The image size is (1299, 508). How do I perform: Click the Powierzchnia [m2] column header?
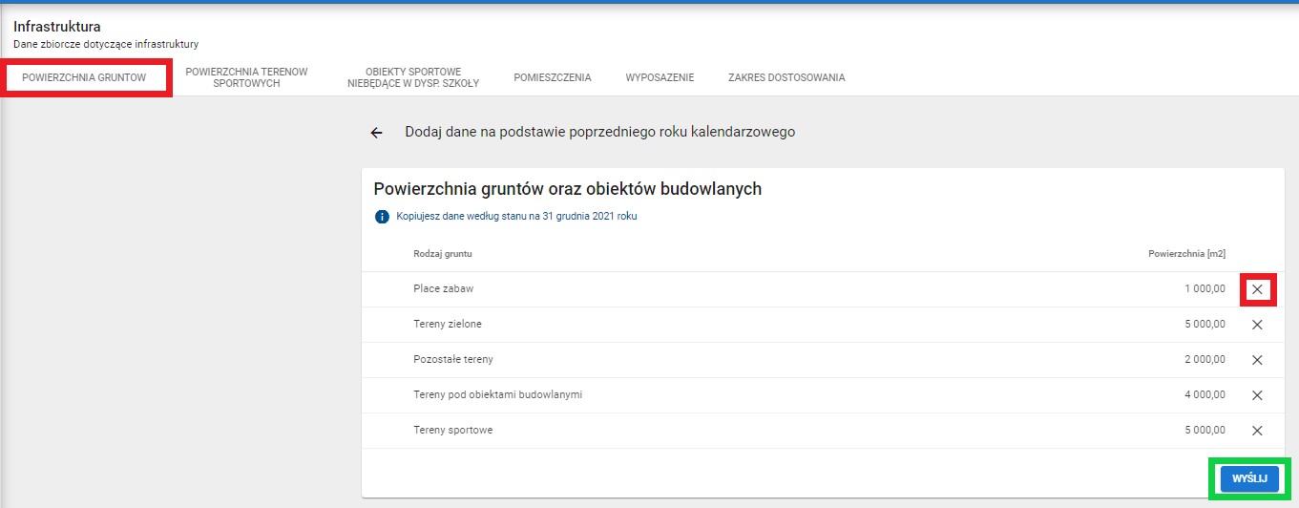[x=1186, y=254]
